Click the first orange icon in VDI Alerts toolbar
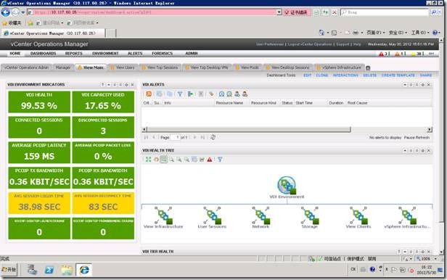Screen dimensions: 447x280 tap(149, 94)
